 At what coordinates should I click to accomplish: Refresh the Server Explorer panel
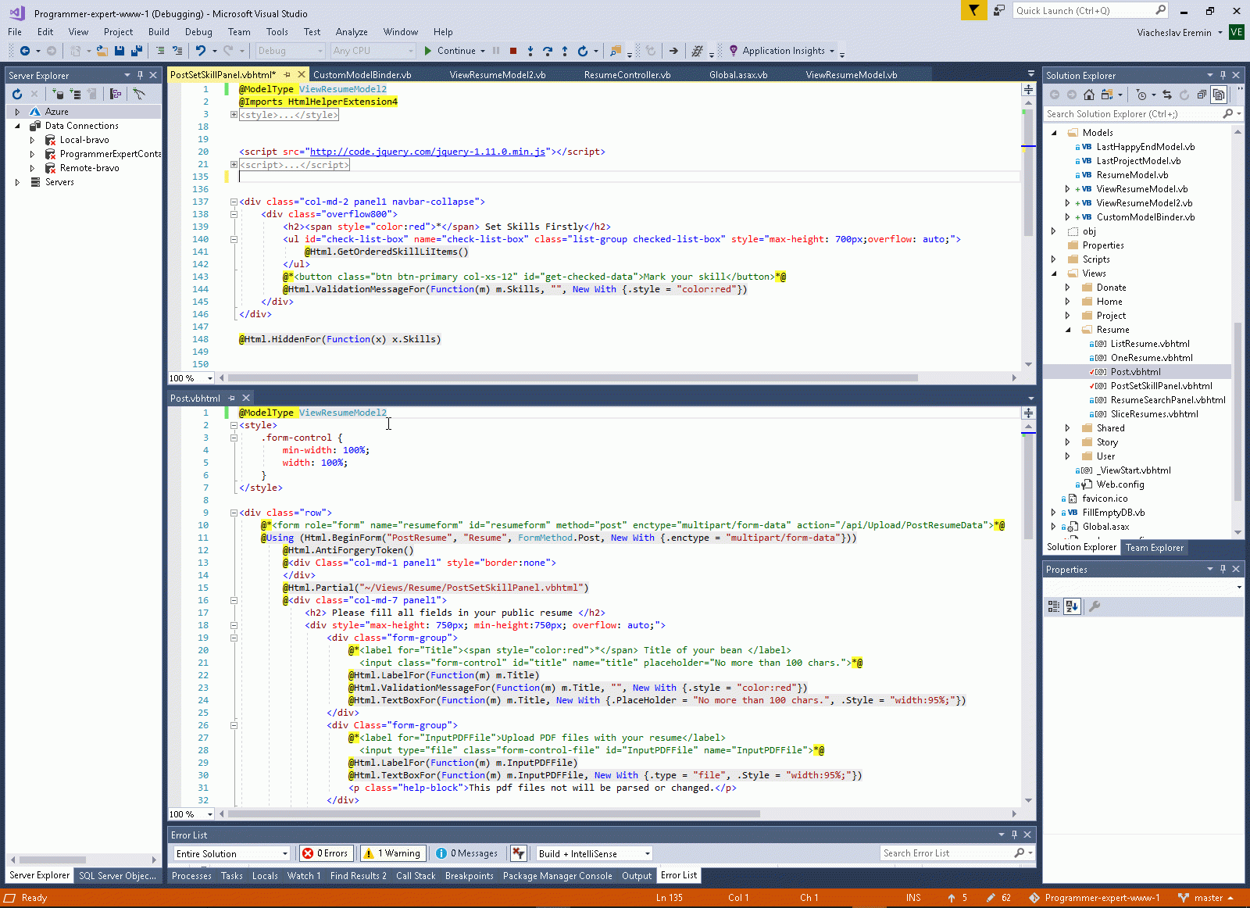point(17,94)
